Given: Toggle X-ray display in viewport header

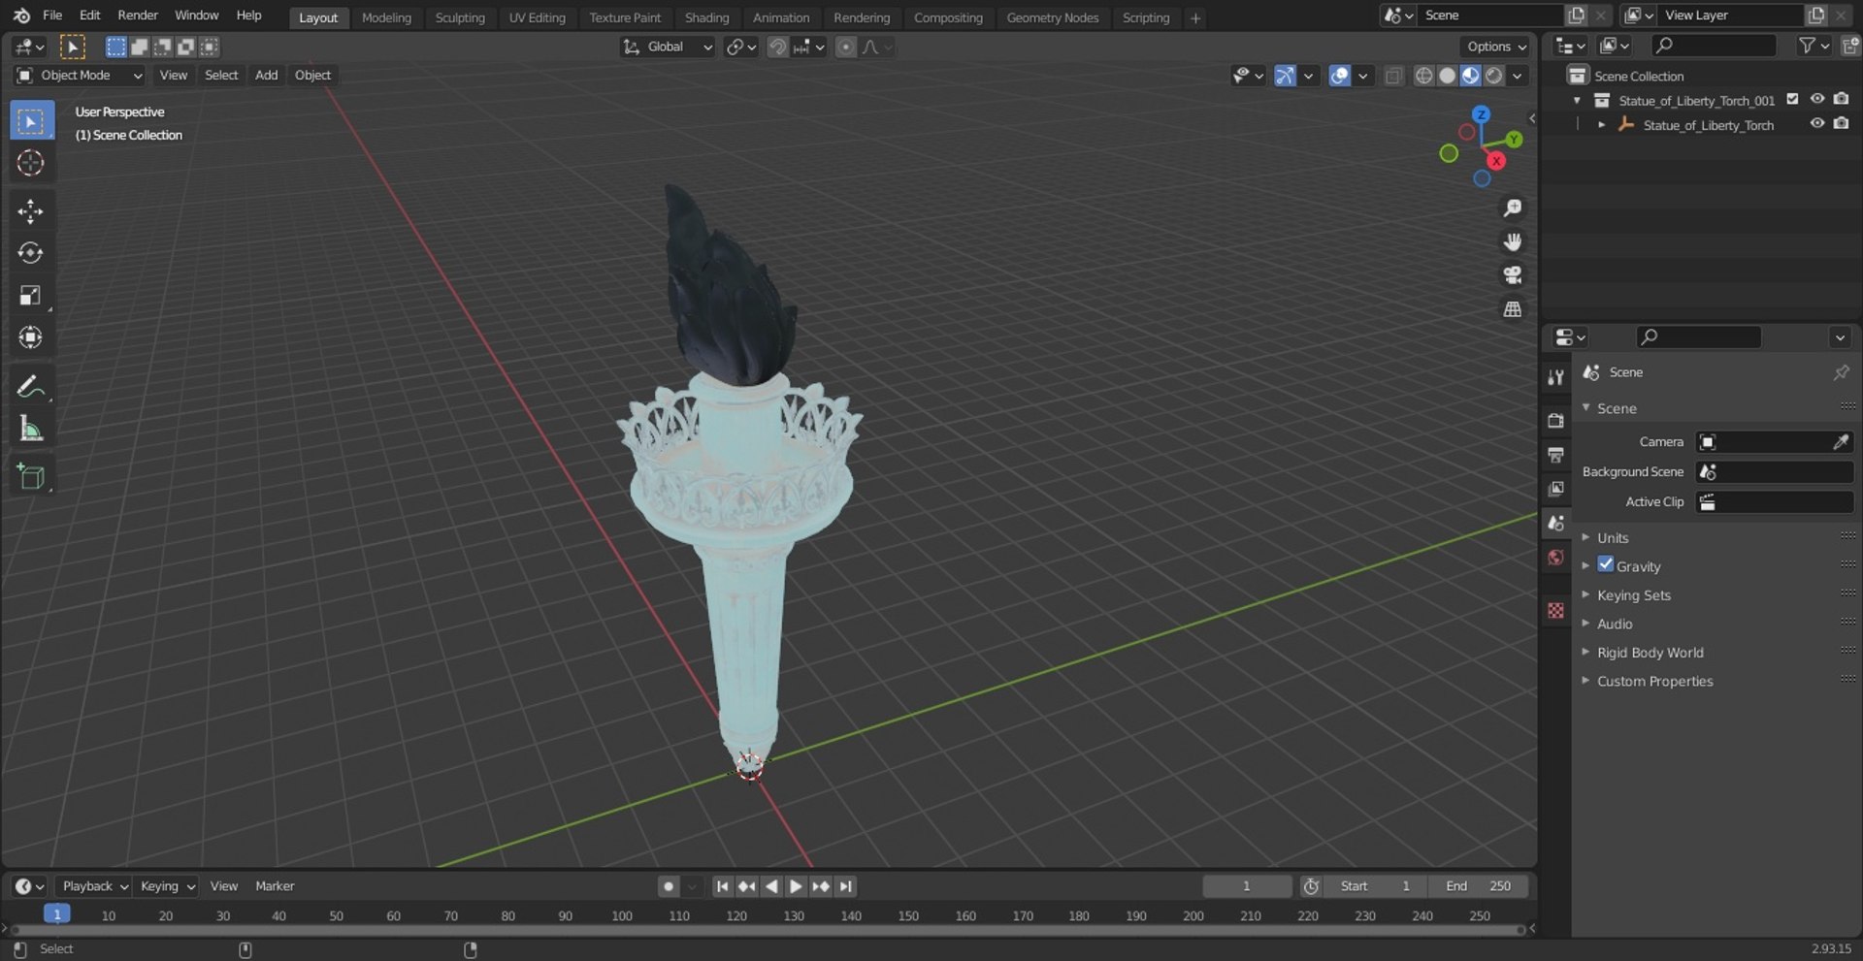Looking at the screenshot, I should [x=1393, y=76].
